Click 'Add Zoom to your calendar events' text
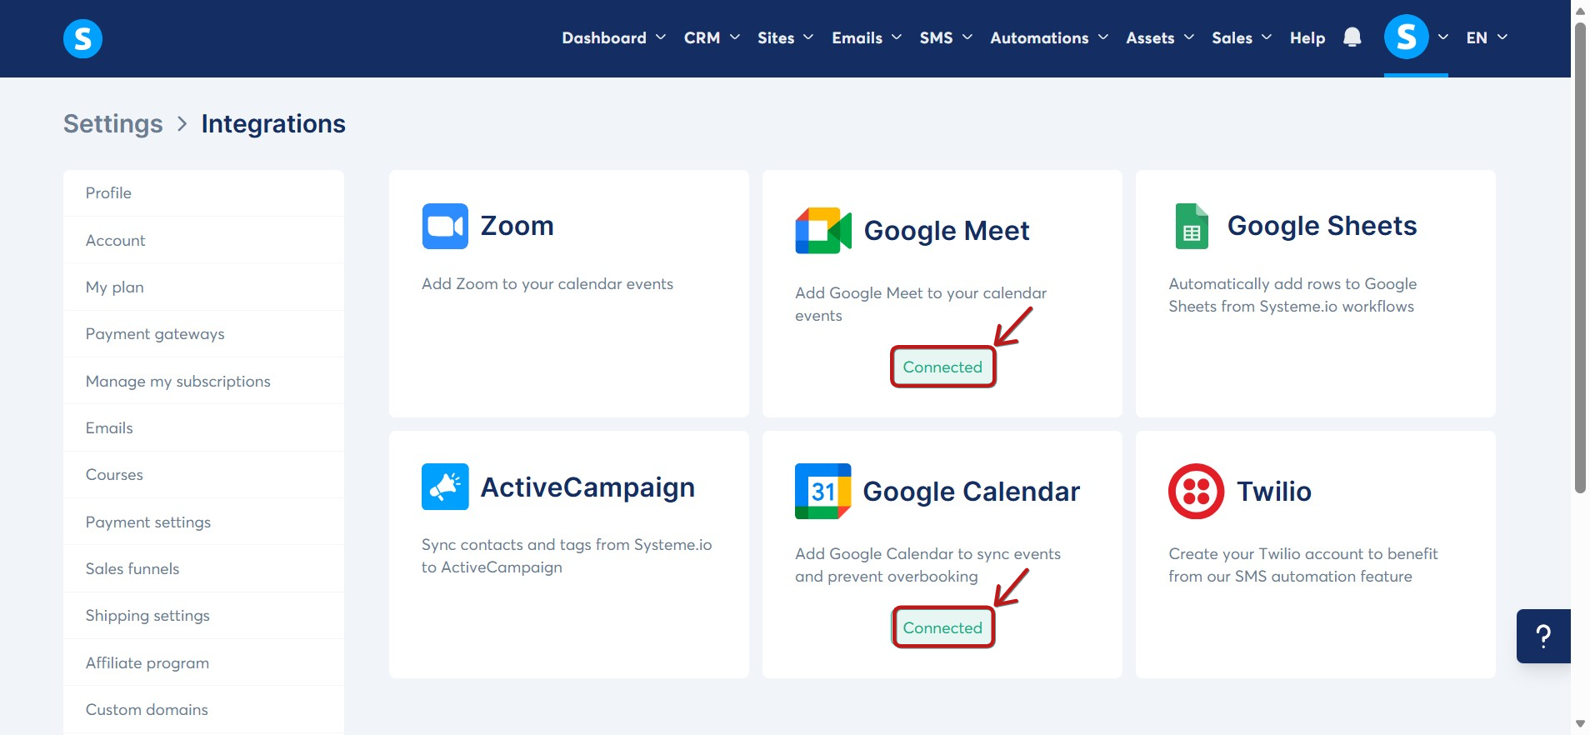 [x=547, y=284]
